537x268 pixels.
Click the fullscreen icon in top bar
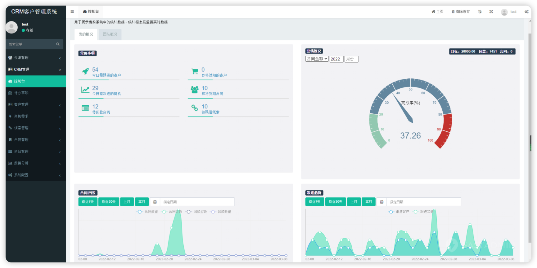tap(491, 12)
